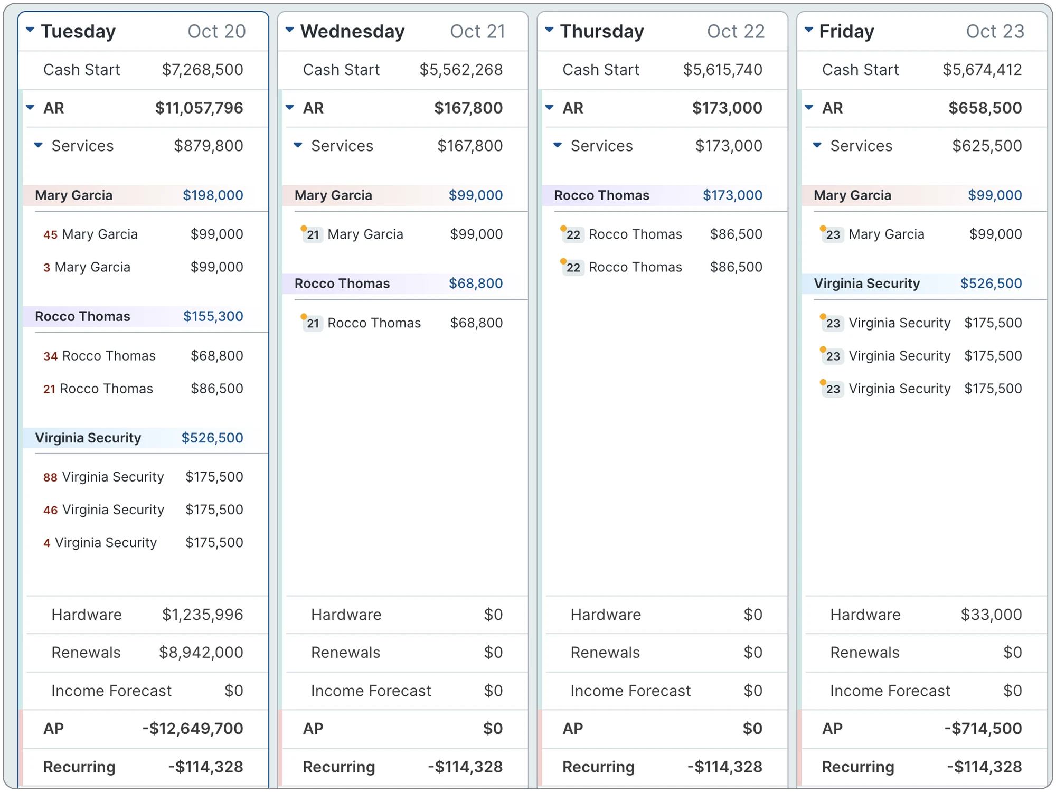Open invoice 3 Mary Garcia
The height and width of the screenshot is (792, 1056).
pyautogui.click(x=143, y=267)
